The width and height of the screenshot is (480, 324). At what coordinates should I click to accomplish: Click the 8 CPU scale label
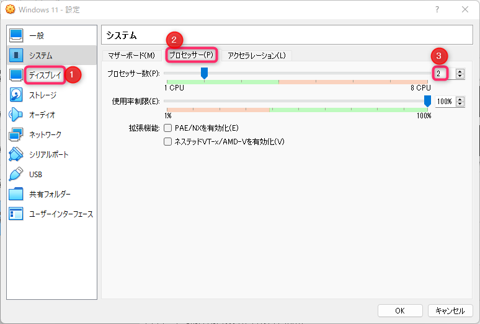point(420,88)
